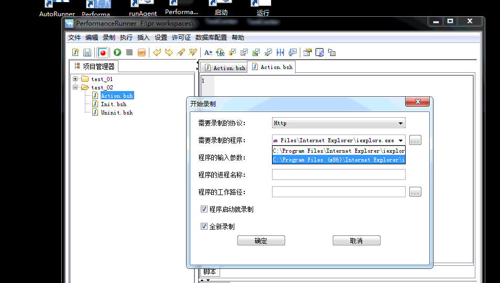Click the 程序的进程名称 input field

(339, 174)
